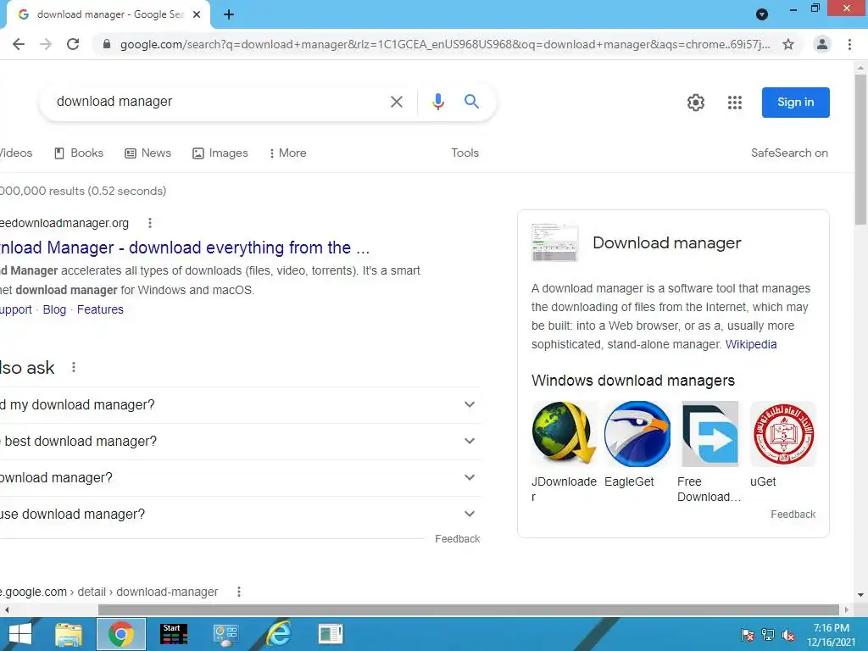Expand the 'my download manager?' question

click(239, 404)
